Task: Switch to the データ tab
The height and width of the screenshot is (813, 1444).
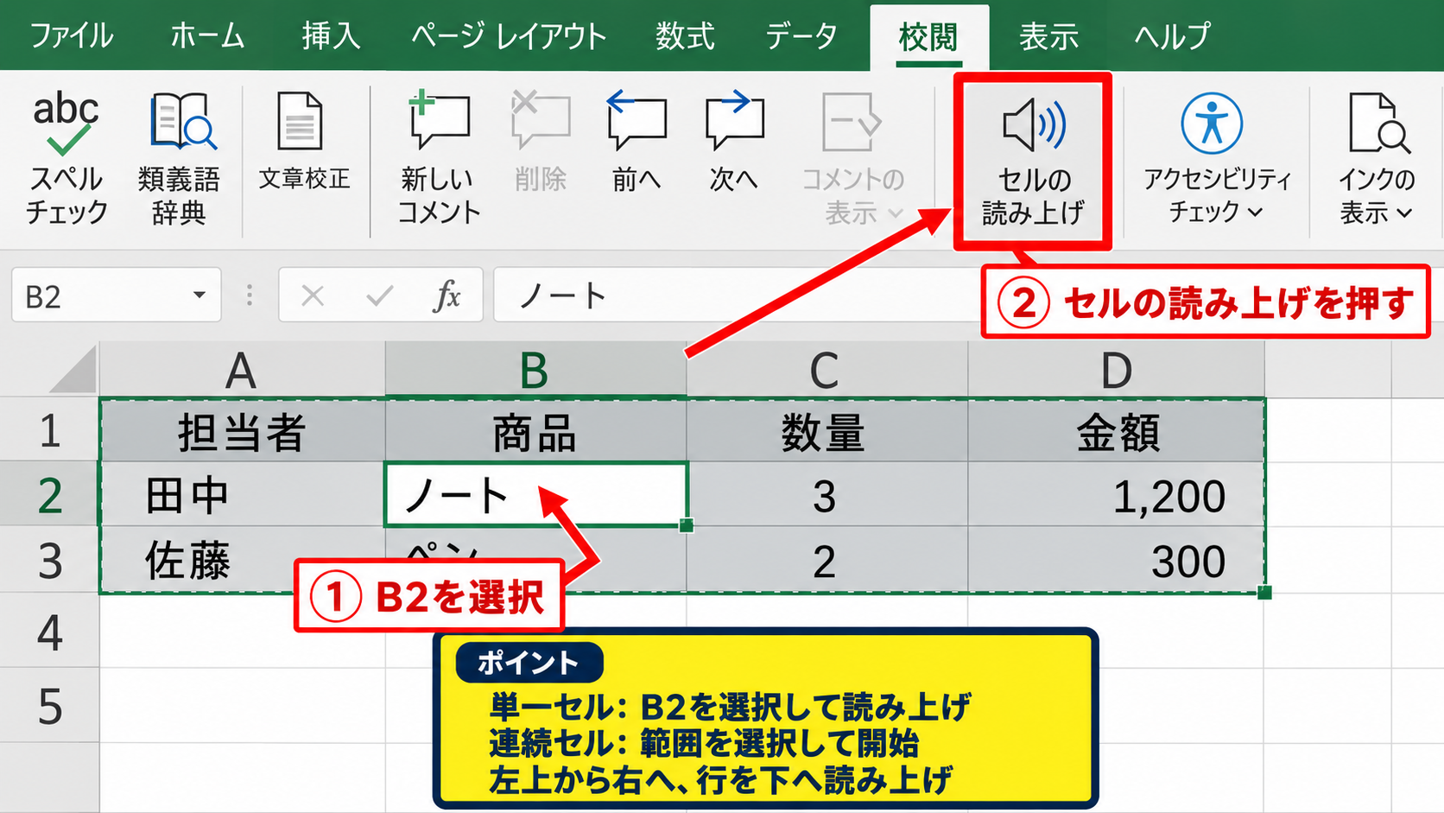Action: pos(801,36)
